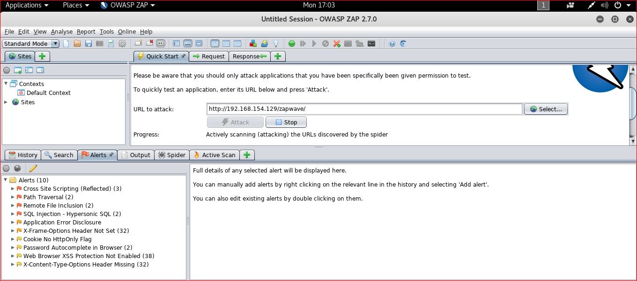Click the export context icon in Sites panel
This screenshot has height=281, width=637.
(x=40, y=71)
